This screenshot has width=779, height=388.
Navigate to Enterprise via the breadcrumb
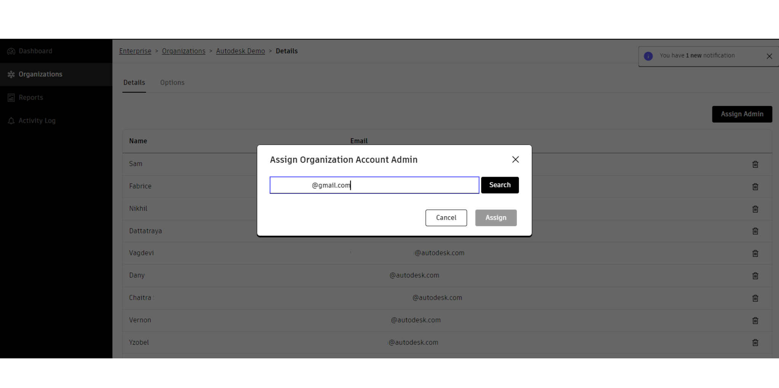(x=135, y=51)
